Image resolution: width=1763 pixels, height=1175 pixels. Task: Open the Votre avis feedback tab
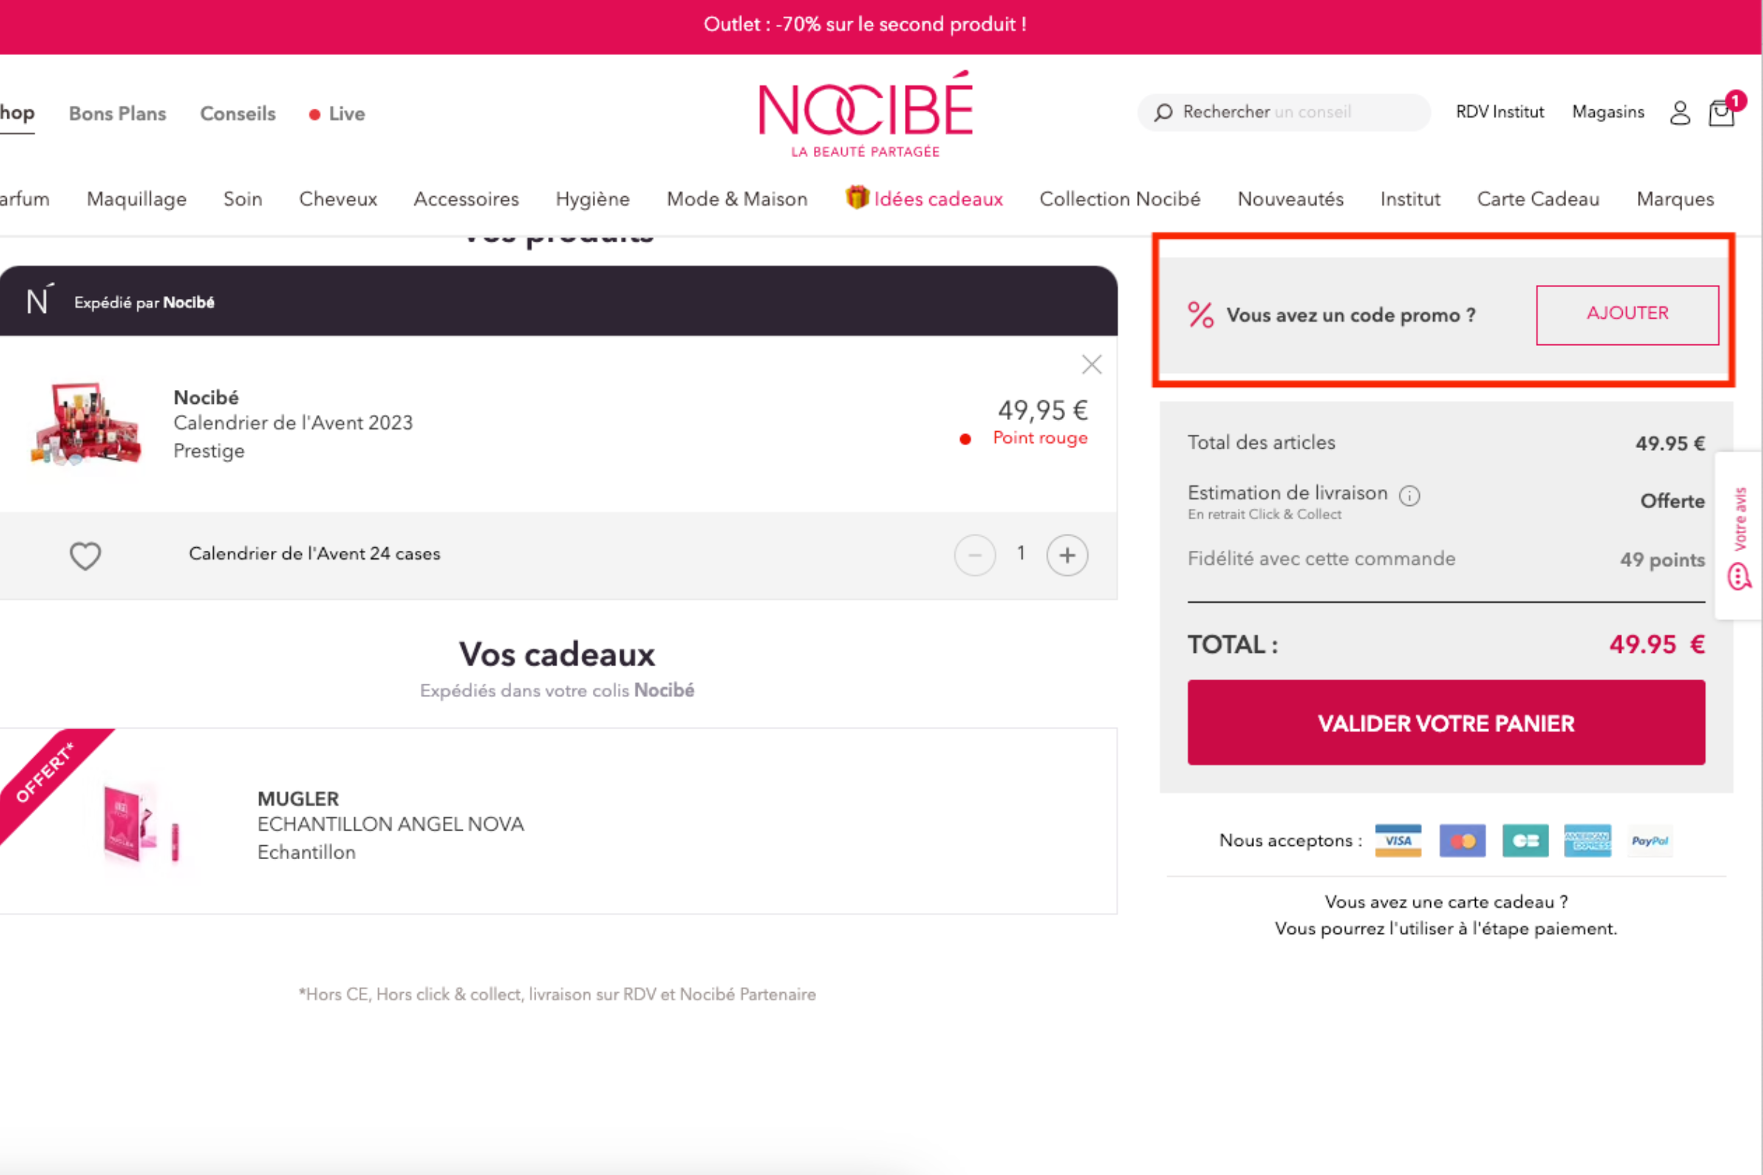(1739, 535)
